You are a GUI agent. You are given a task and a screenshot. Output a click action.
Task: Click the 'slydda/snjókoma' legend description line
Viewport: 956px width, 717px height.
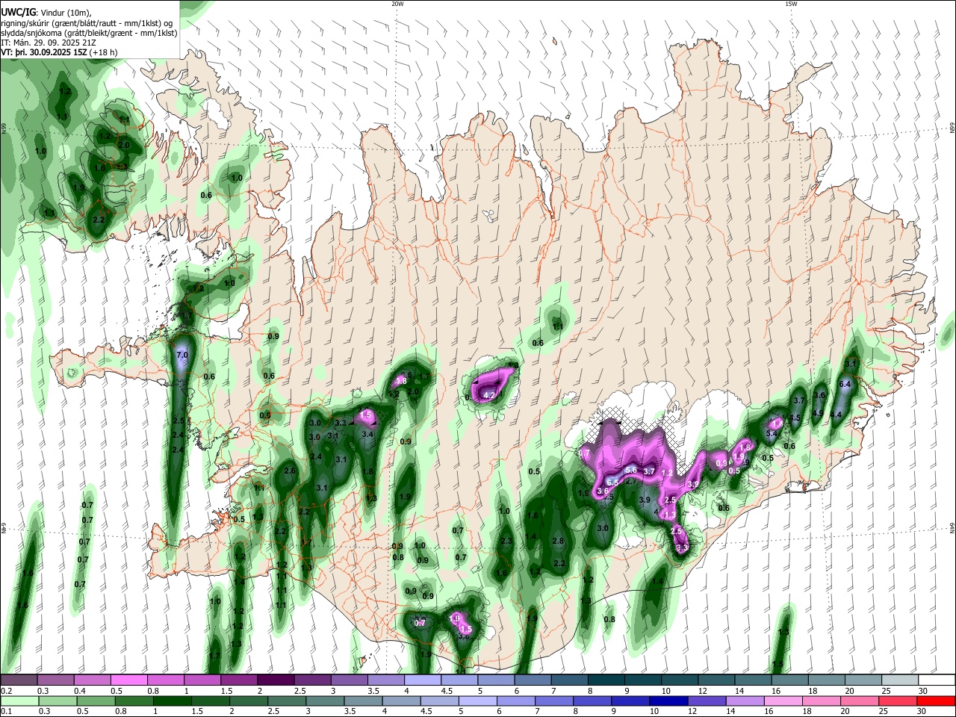point(89,33)
